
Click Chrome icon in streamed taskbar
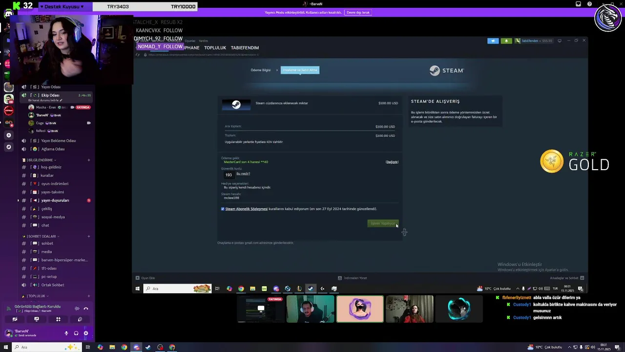click(241, 288)
